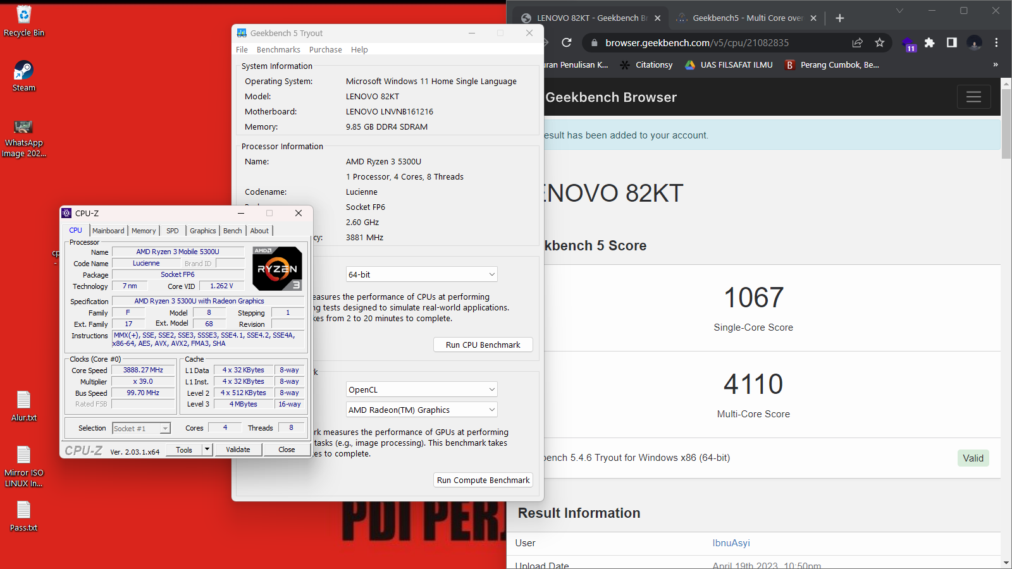Click the Tools button in CPU-Z
The image size is (1012, 569).
(184, 450)
